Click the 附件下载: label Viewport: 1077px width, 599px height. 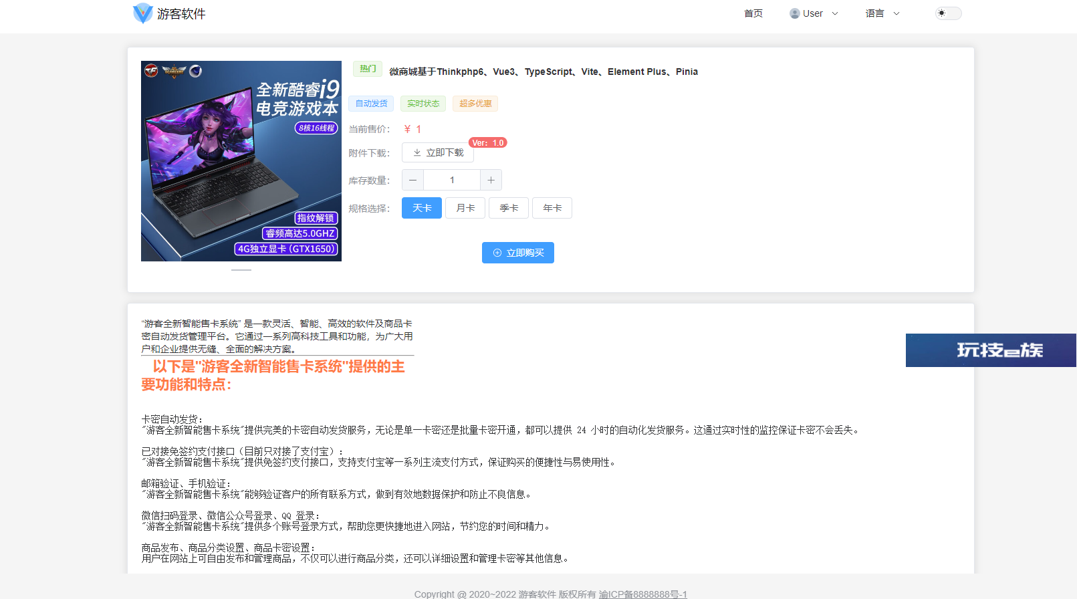369,153
